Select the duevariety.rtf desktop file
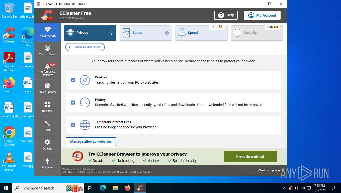The width and height of the screenshot is (341, 193). [9, 110]
